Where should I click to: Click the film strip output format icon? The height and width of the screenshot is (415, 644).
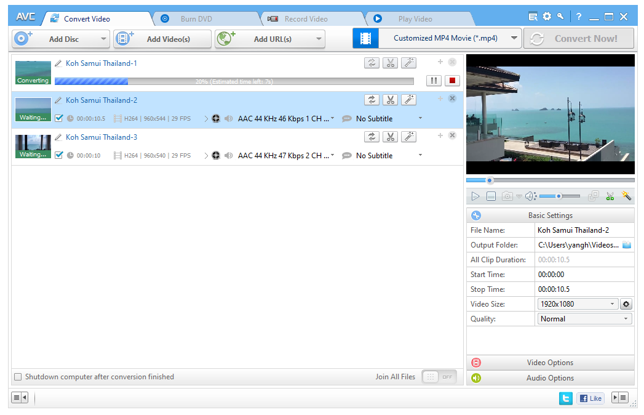point(365,38)
